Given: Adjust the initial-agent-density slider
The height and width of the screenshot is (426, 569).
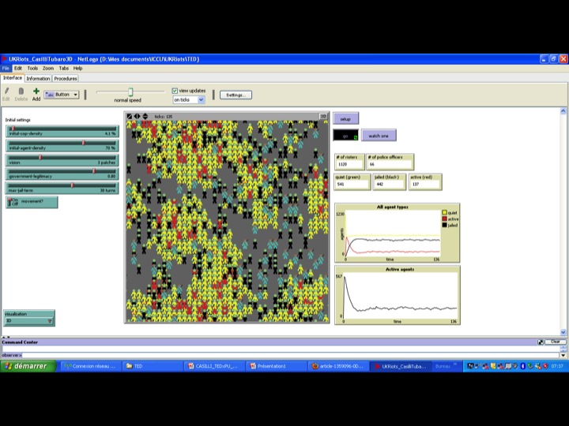Looking at the screenshot, I should (x=62, y=146).
